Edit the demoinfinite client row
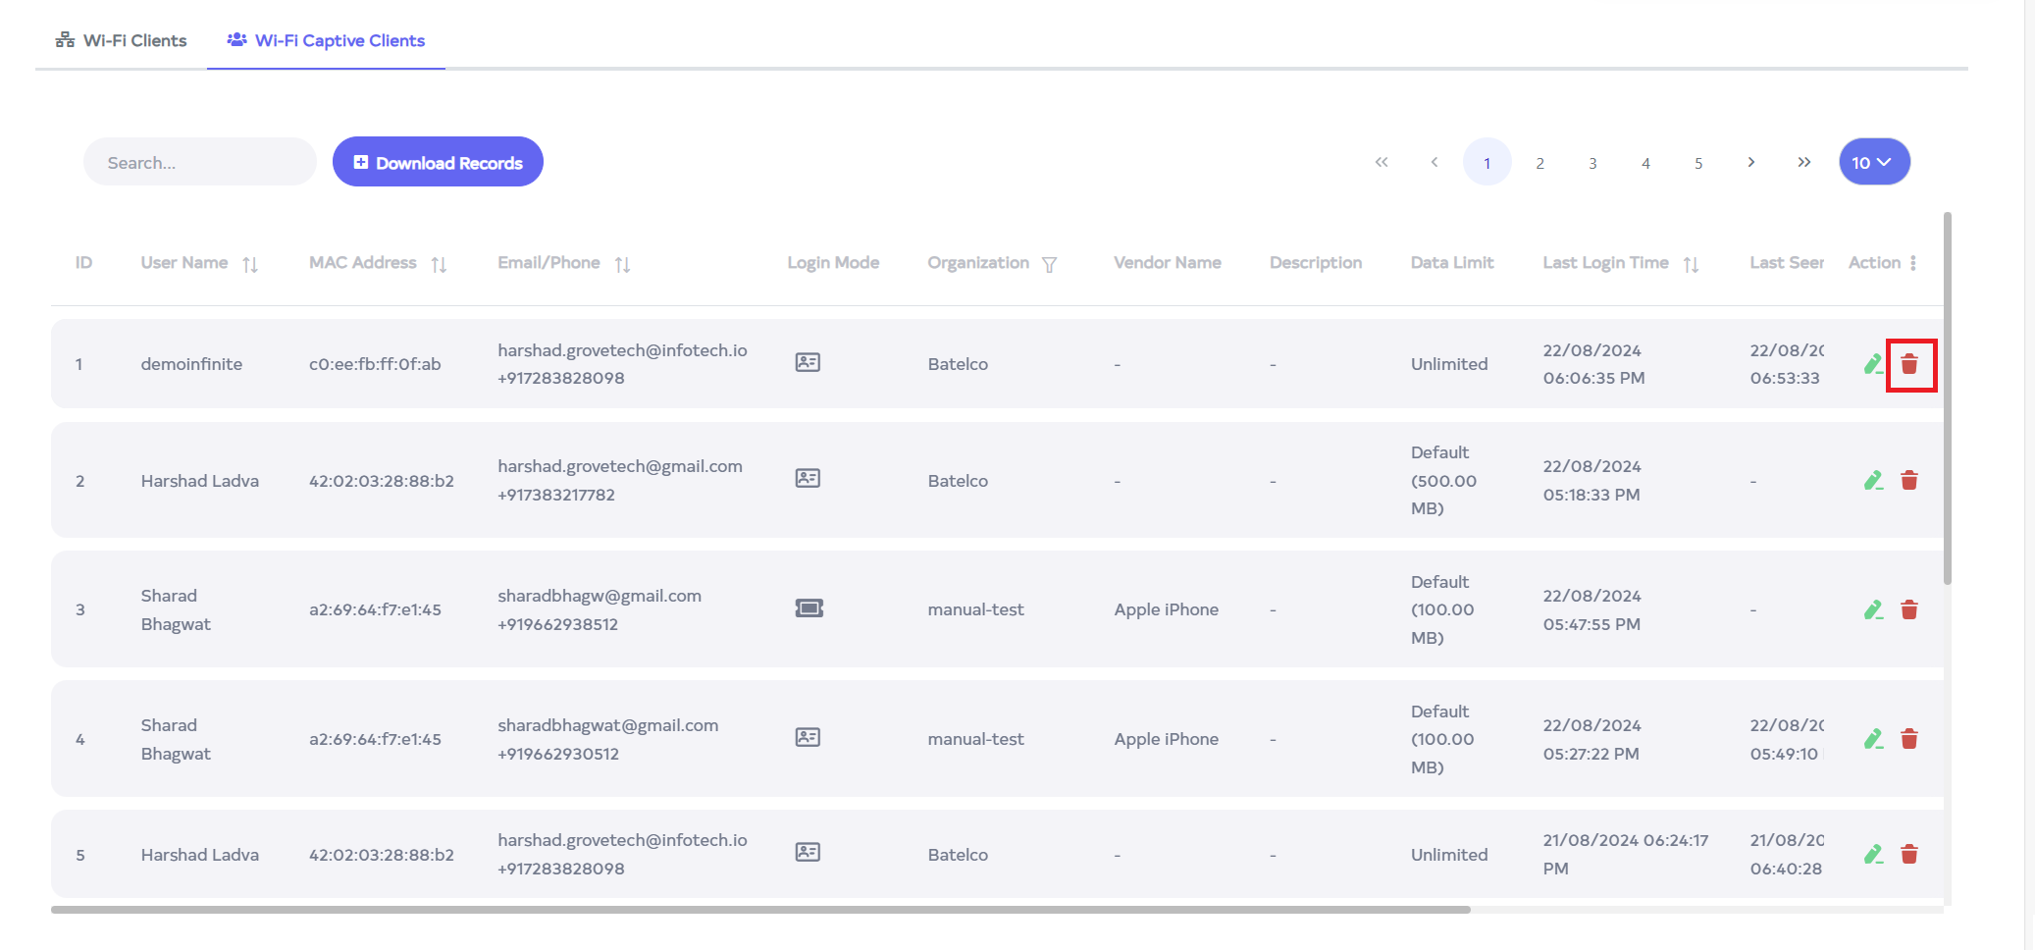The image size is (2035, 950). (x=1872, y=365)
